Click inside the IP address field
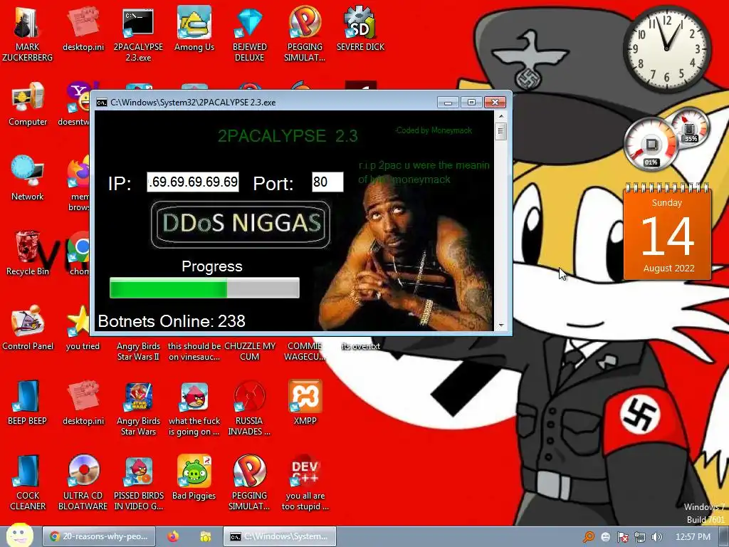729x547 pixels. pyautogui.click(x=193, y=182)
